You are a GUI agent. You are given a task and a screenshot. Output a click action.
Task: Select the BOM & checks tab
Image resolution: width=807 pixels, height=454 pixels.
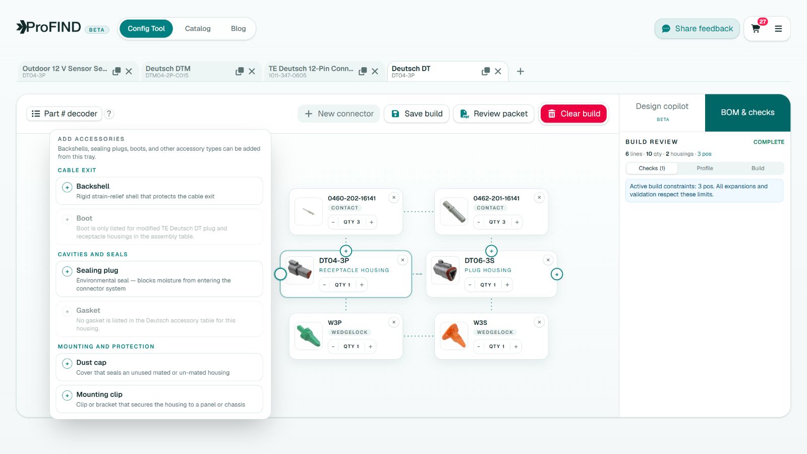[747, 112]
